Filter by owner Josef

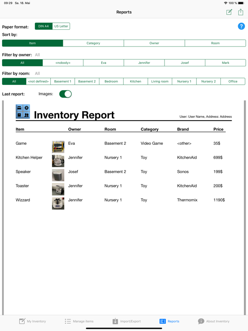click(x=185, y=62)
